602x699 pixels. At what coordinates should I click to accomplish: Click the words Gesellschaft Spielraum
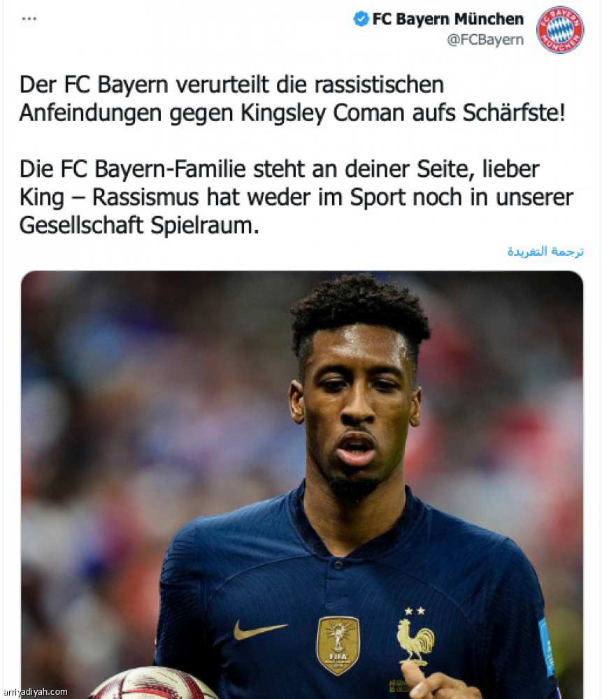point(139,226)
